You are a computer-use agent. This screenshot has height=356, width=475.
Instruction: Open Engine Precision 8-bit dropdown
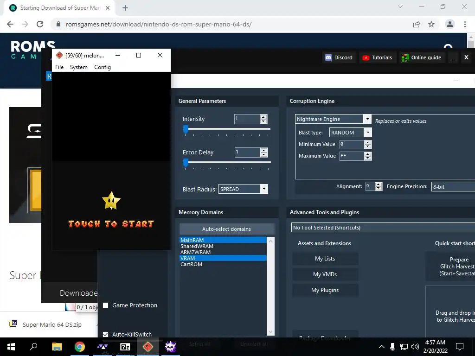click(453, 186)
